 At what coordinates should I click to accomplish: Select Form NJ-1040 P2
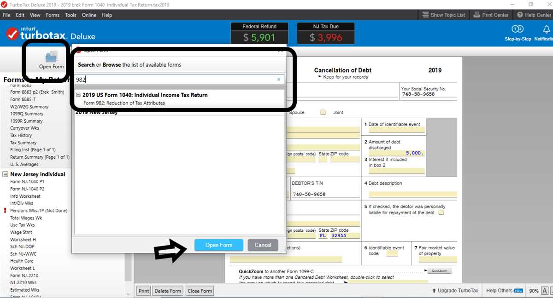click(27, 189)
